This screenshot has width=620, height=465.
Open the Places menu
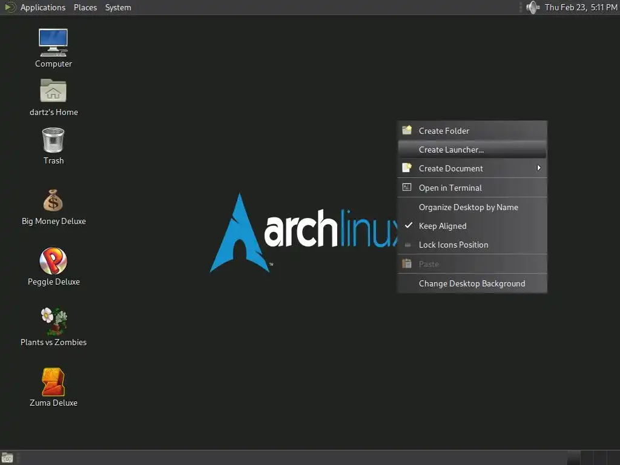(85, 7)
